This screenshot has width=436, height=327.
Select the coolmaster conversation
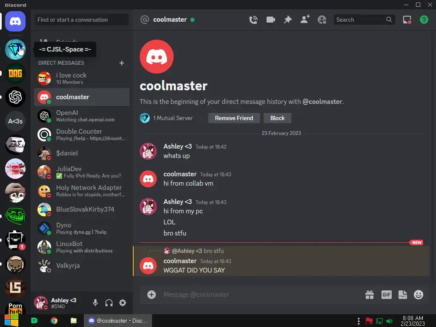82,97
